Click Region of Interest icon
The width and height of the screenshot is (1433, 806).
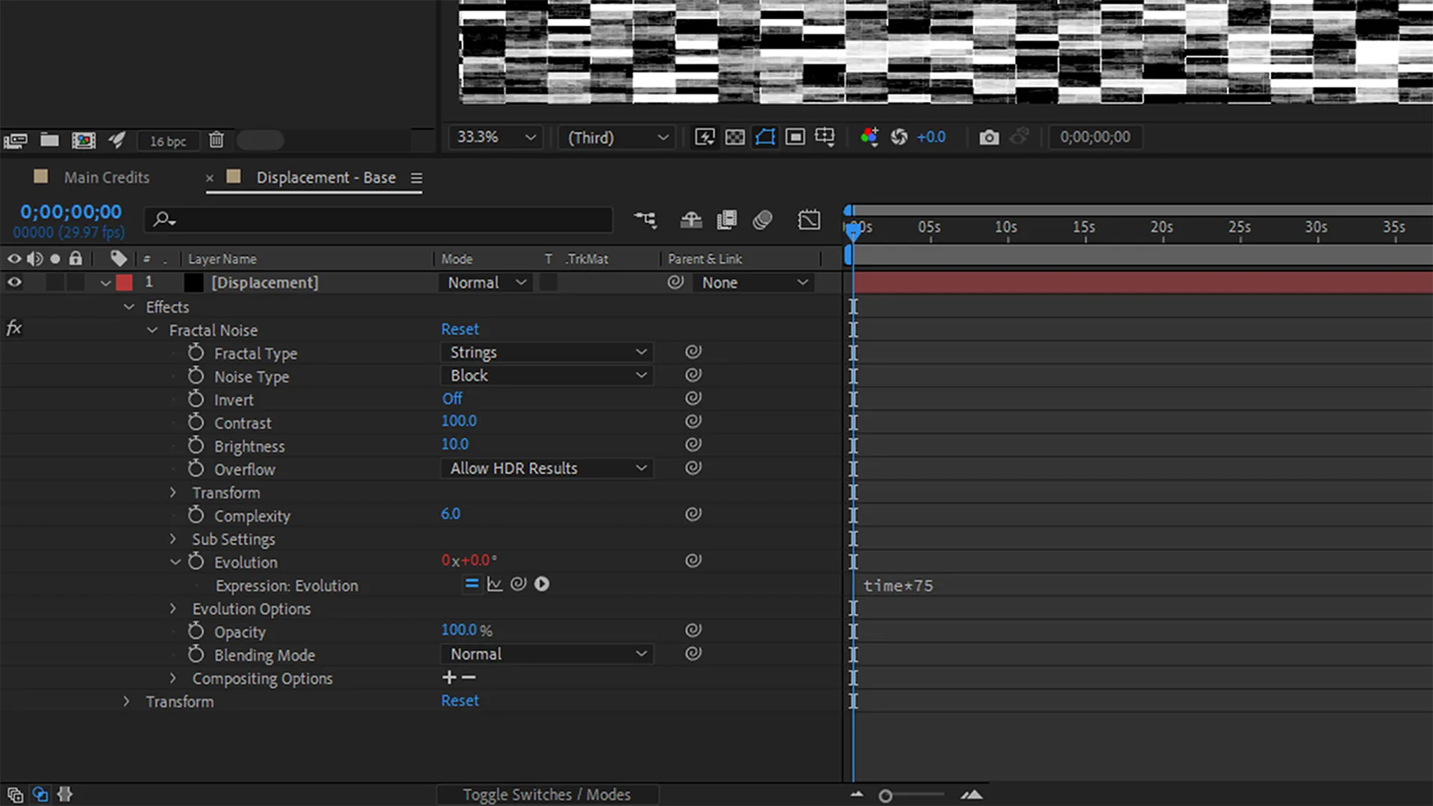click(795, 137)
